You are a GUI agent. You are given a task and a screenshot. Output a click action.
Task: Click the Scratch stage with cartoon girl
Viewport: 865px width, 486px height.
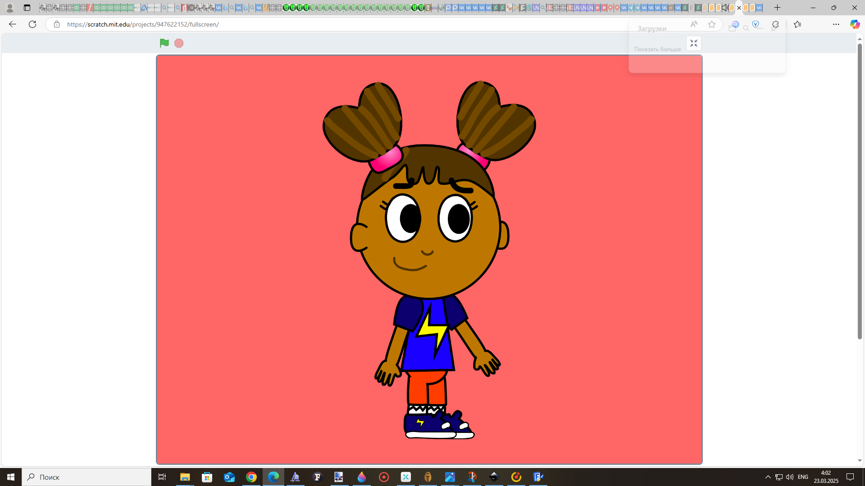coord(429,260)
